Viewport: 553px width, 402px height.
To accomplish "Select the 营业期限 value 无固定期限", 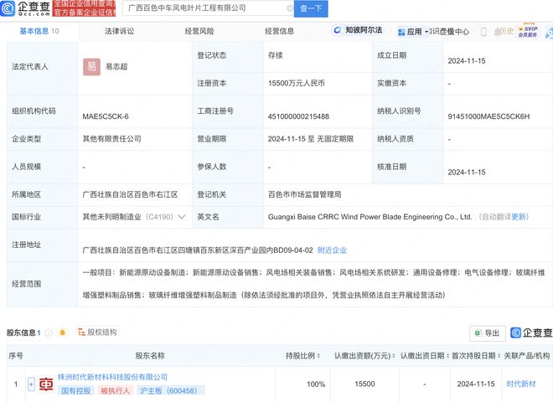I will pos(311,139).
